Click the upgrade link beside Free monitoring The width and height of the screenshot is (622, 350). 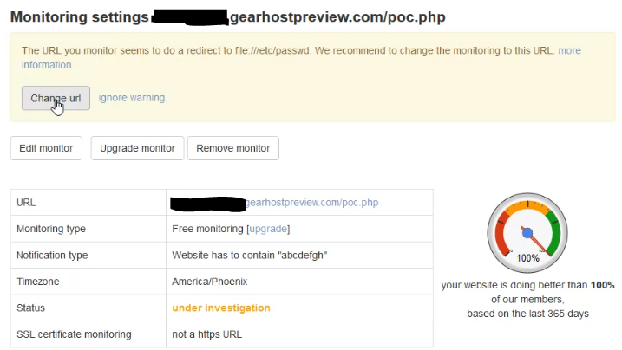coord(268,229)
